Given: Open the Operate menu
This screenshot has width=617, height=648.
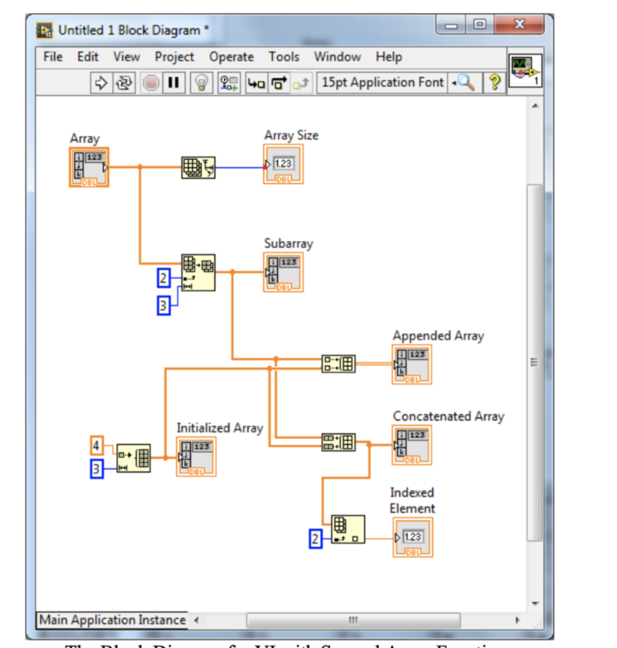Looking at the screenshot, I should (231, 56).
